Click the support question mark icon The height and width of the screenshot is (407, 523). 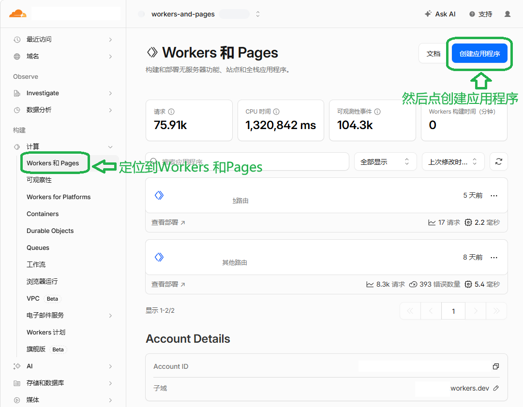click(x=472, y=14)
